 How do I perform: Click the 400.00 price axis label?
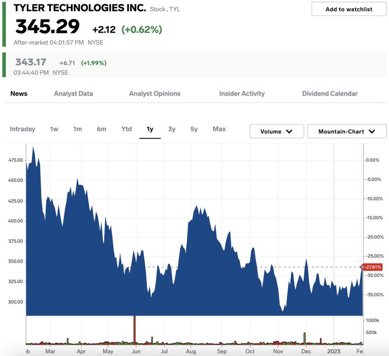[x=16, y=220]
